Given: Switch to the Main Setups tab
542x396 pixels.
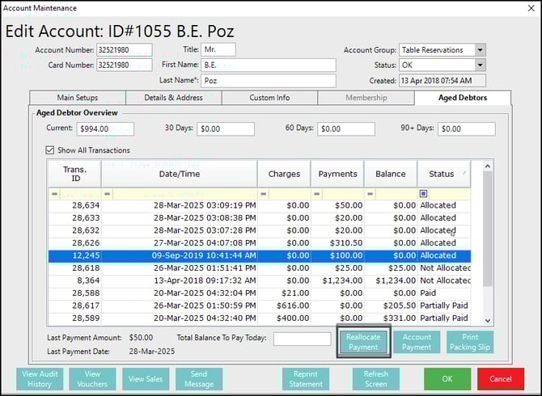Looking at the screenshot, I should [77, 98].
